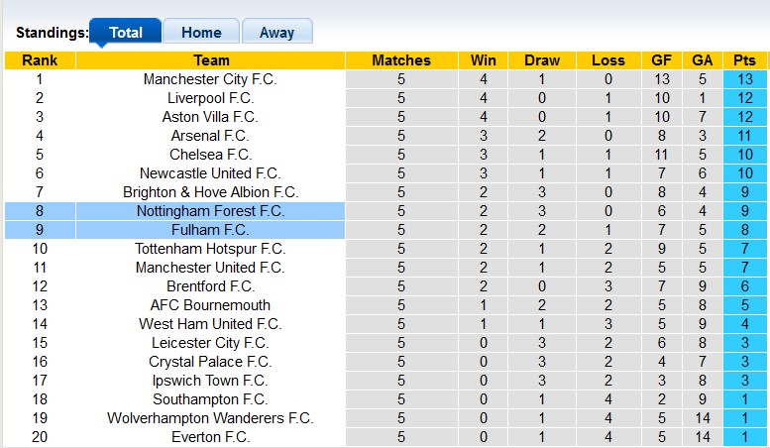
Task: Select Brighton & Hove Albion F.C.
Action: [x=210, y=192]
